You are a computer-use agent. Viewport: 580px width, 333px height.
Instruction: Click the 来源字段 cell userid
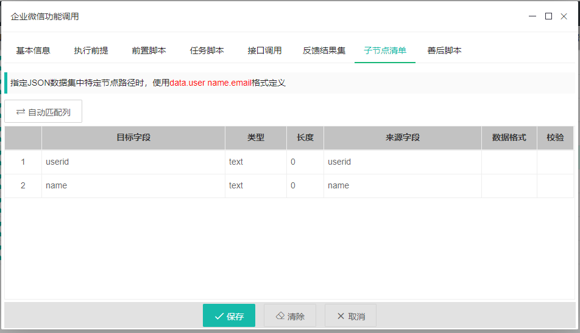(x=403, y=162)
